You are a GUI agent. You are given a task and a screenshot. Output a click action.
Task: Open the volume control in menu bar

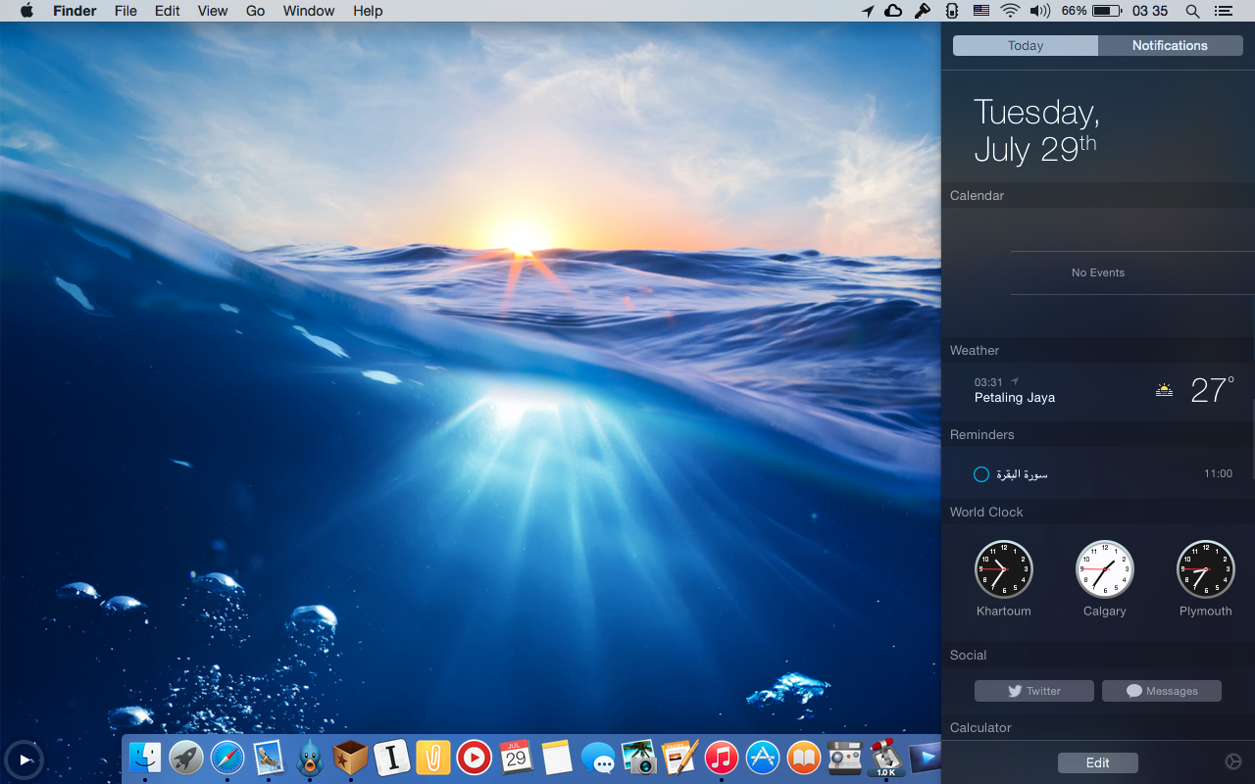pyautogui.click(x=1040, y=11)
